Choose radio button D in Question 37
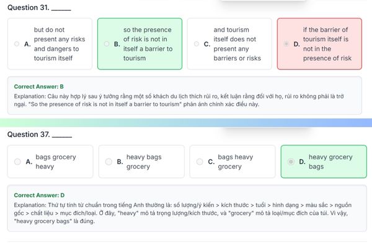The width and height of the screenshot is (372, 248). pos(290,162)
